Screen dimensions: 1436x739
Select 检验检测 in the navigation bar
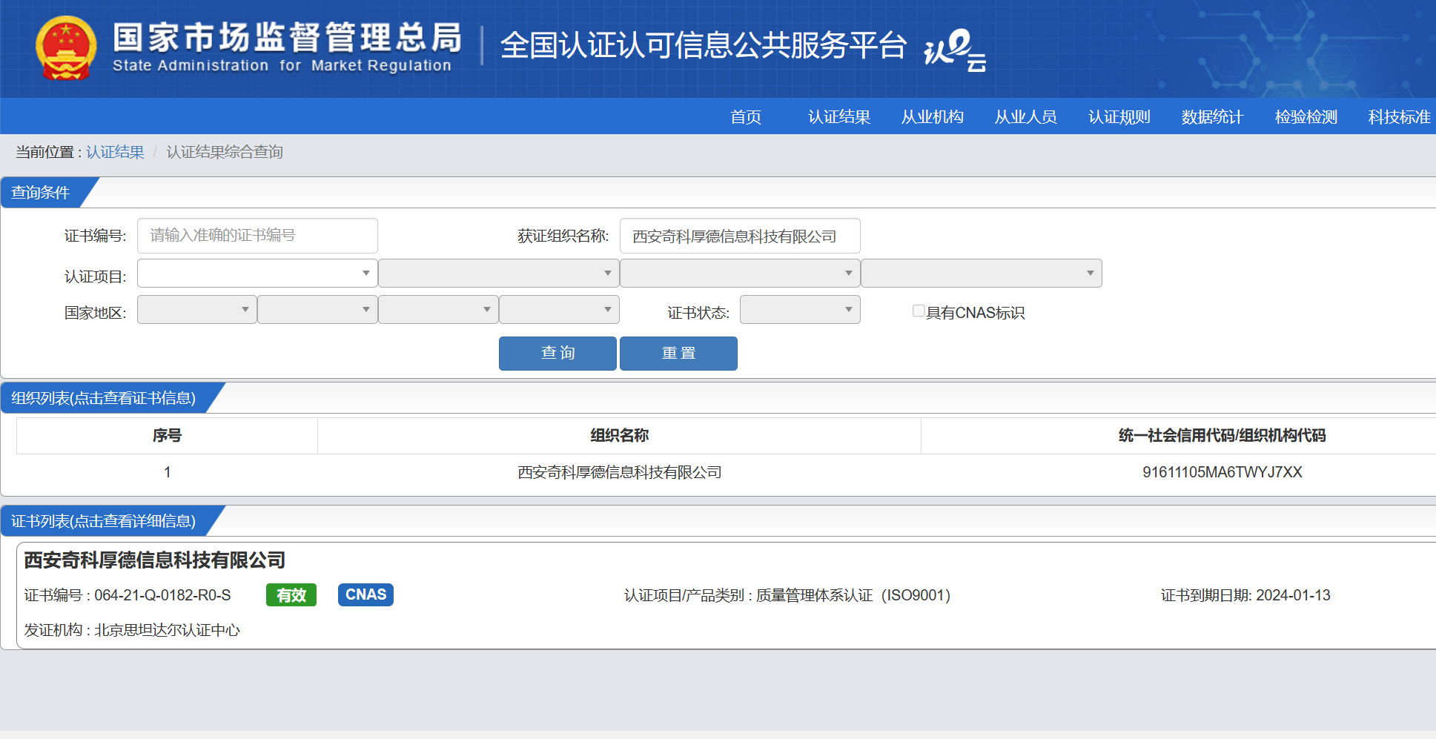1306,117
